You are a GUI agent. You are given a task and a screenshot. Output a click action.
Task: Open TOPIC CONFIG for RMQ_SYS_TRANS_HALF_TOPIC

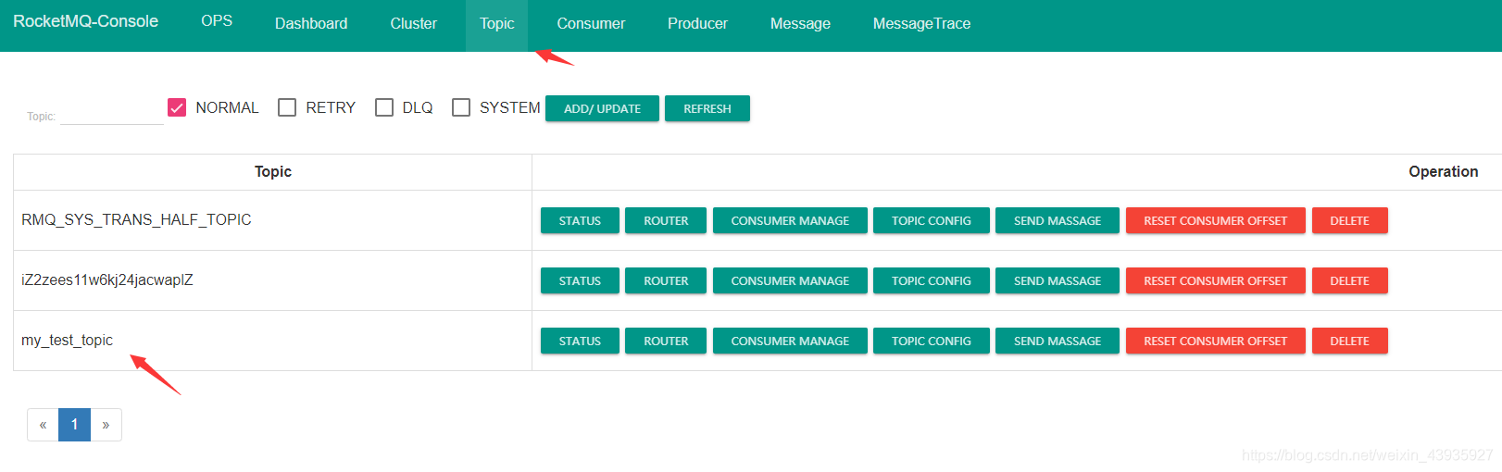(x=932, y=220)
